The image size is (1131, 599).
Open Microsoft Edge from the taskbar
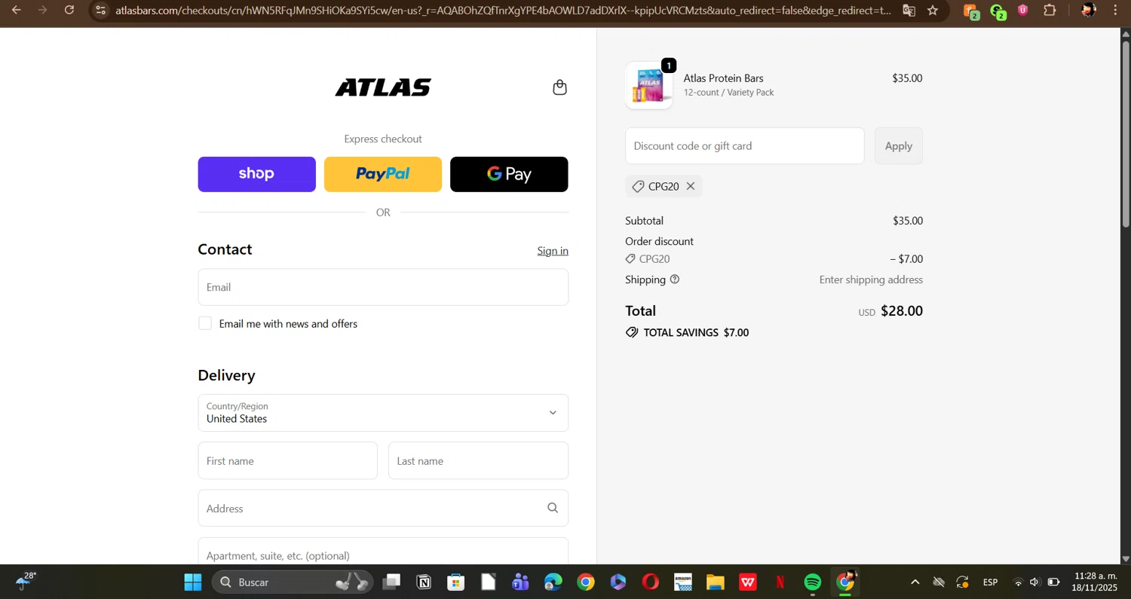pyautogui.click(x=553, y=582)
